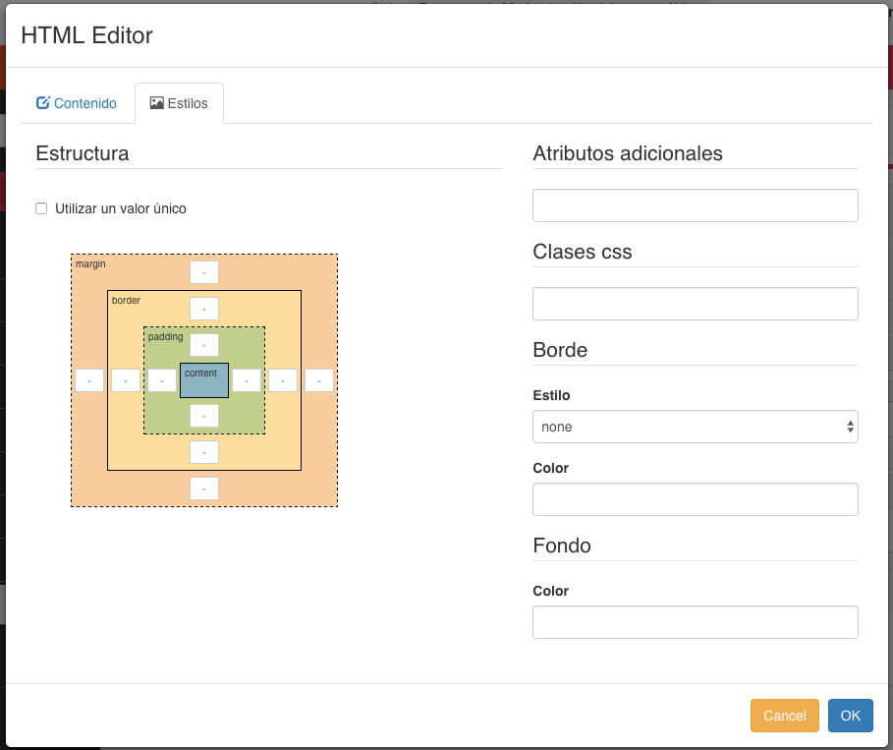The width and height of the screenshot is (893, 750).
Task: Click the border left value field
Action: tap(126, 380)
